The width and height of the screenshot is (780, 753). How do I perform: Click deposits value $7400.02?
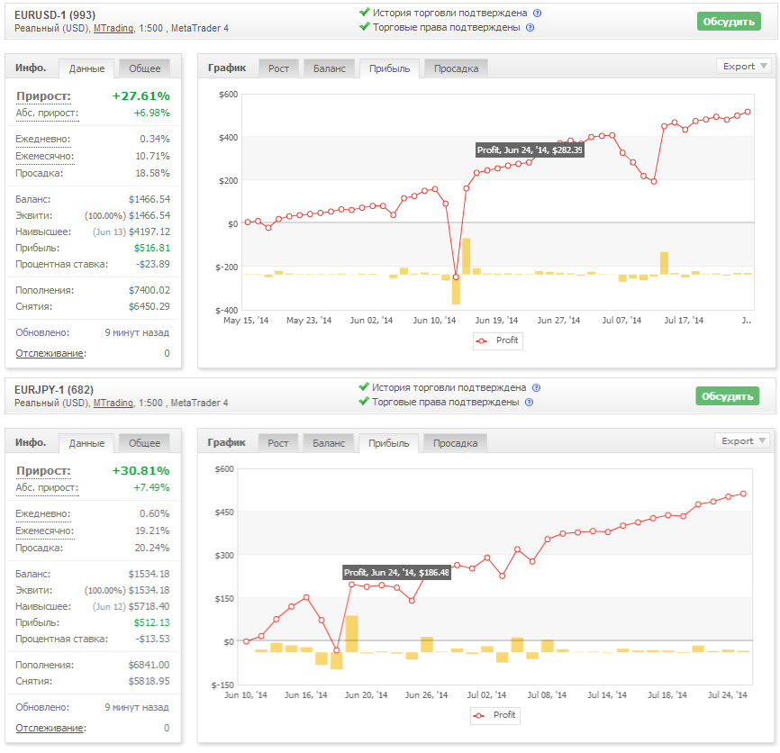(x=150, y=290)
